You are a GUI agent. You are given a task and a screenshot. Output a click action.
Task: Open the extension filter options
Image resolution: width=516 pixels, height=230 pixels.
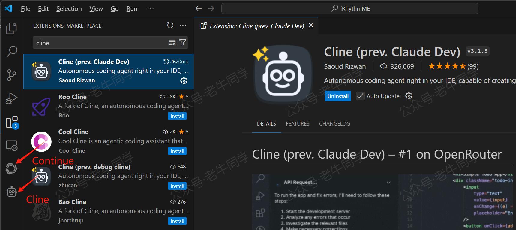click(183, 43)
